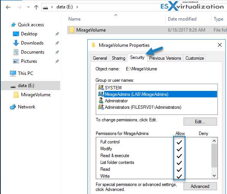Select This PC in the navigation pane
Viewport: 227px width, 194px height.
[26, 73]
